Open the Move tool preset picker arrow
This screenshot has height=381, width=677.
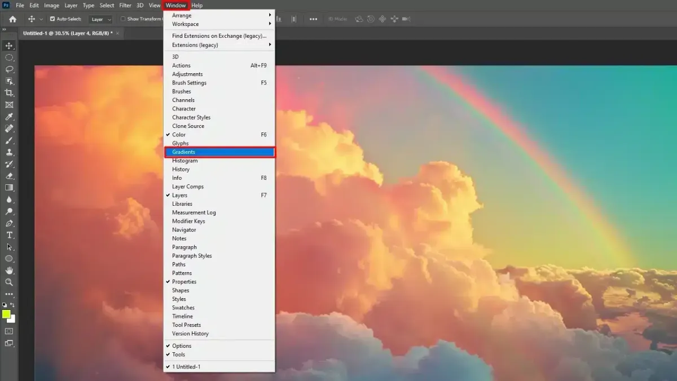point(41,19)
